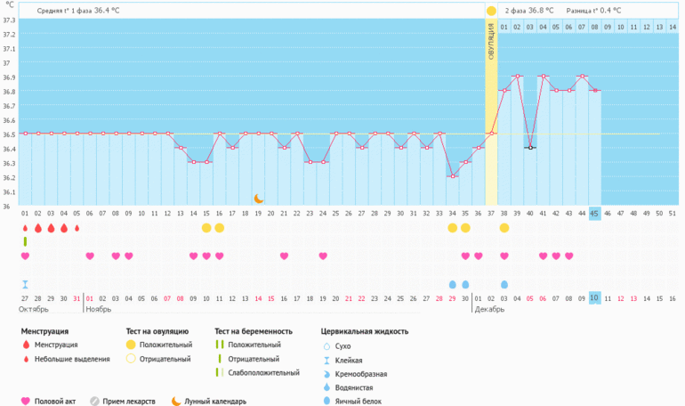This screenshot has width=685, height=406.
Task: Click the hourglass cervical fluid icon on day 01
Action: (x=25, y=284)
